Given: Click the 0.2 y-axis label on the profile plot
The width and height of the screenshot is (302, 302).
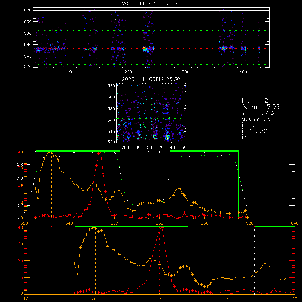Looking at the screenshot, I should 20,206.
